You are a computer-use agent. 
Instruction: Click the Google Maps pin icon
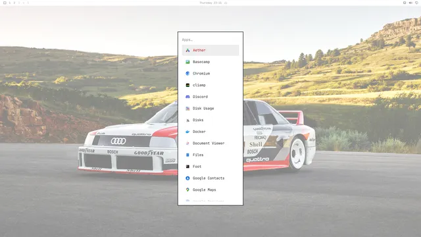pos(187,190)
